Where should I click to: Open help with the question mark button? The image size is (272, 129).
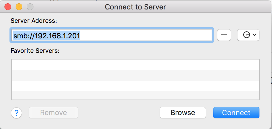(x=16, y=113)
